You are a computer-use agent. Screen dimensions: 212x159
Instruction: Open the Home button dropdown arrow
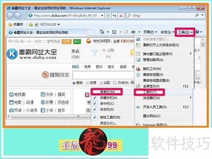tap(108, 32)
